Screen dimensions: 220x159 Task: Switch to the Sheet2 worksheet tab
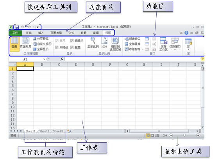[x=44, y=131]
